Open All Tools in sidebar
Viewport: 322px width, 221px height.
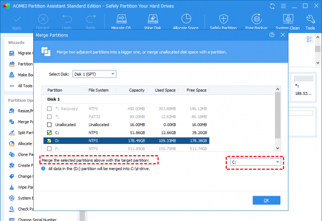tap(21, 86)
